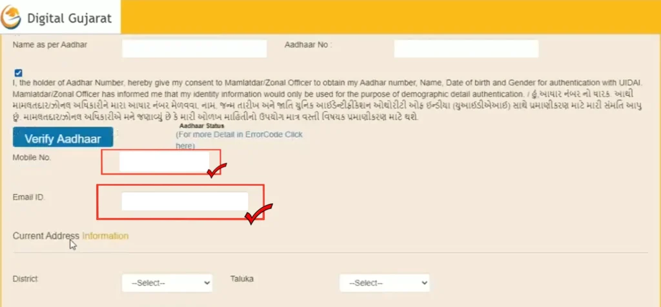
Task: Open the ErrorCode details 'Click here' link
Action: (184, 146)
